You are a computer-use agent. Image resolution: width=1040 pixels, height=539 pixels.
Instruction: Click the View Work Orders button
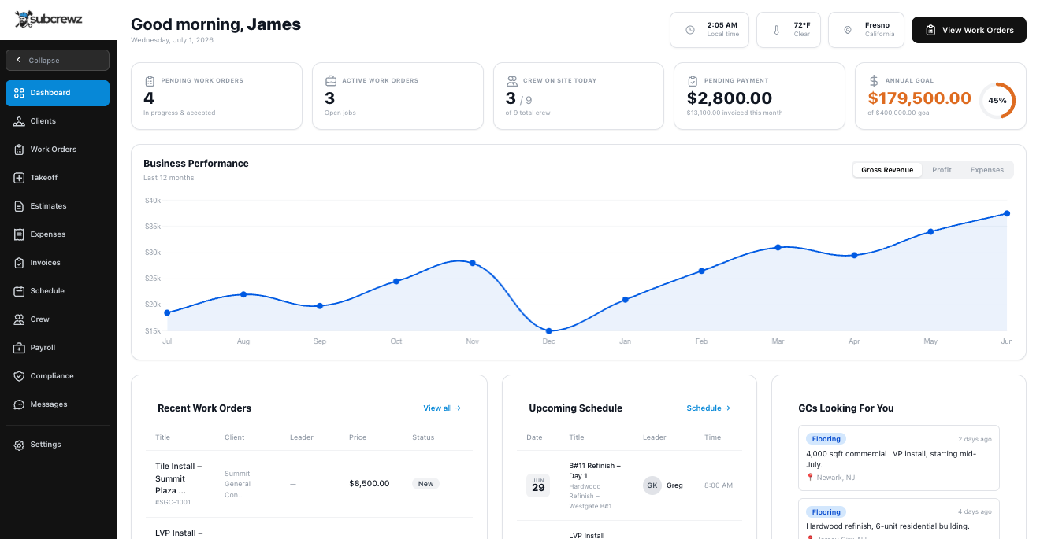[x=969, y=30]
